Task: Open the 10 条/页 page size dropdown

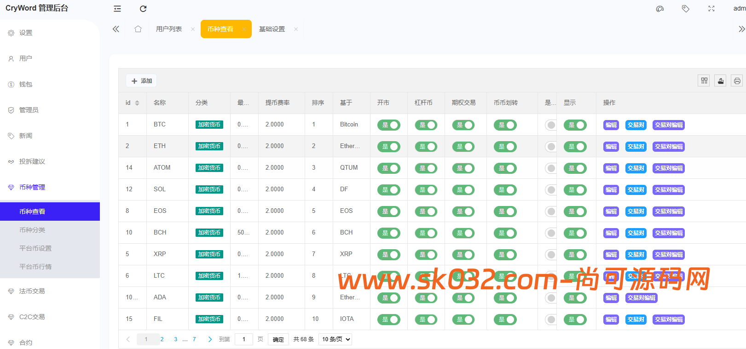Action: (x=335, y=339)
